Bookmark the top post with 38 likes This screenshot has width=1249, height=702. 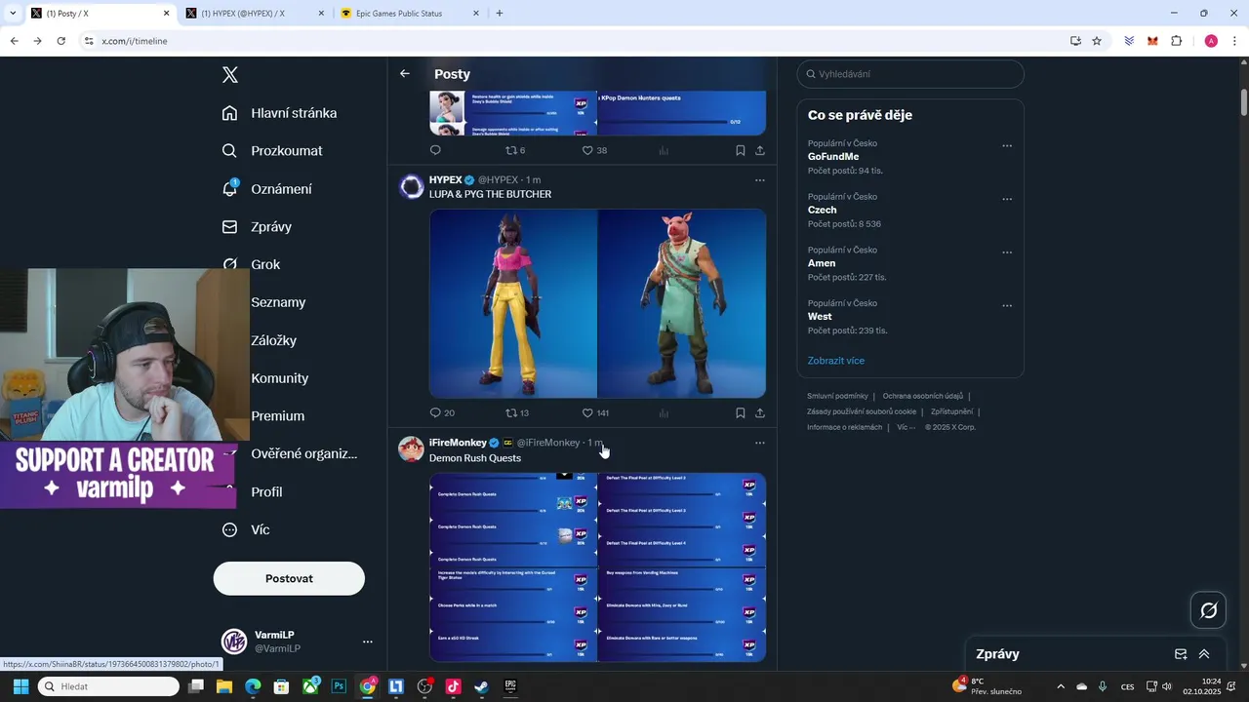741,150
